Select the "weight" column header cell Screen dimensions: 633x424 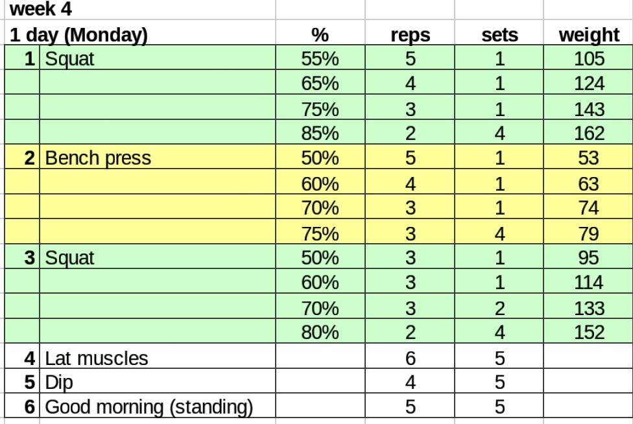[589, 34]
